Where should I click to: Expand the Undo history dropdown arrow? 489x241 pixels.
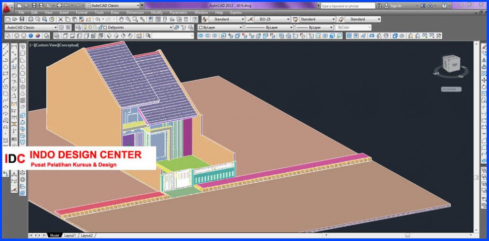point(102,20)
